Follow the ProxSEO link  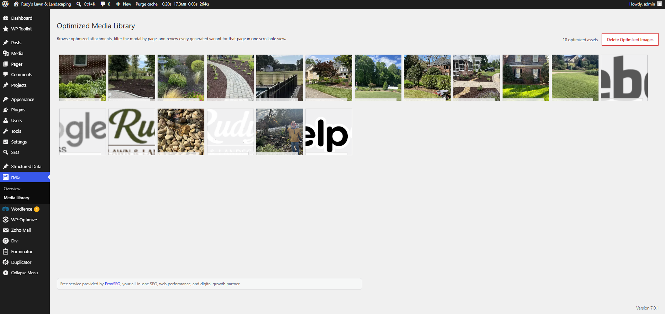coord(113,284)
